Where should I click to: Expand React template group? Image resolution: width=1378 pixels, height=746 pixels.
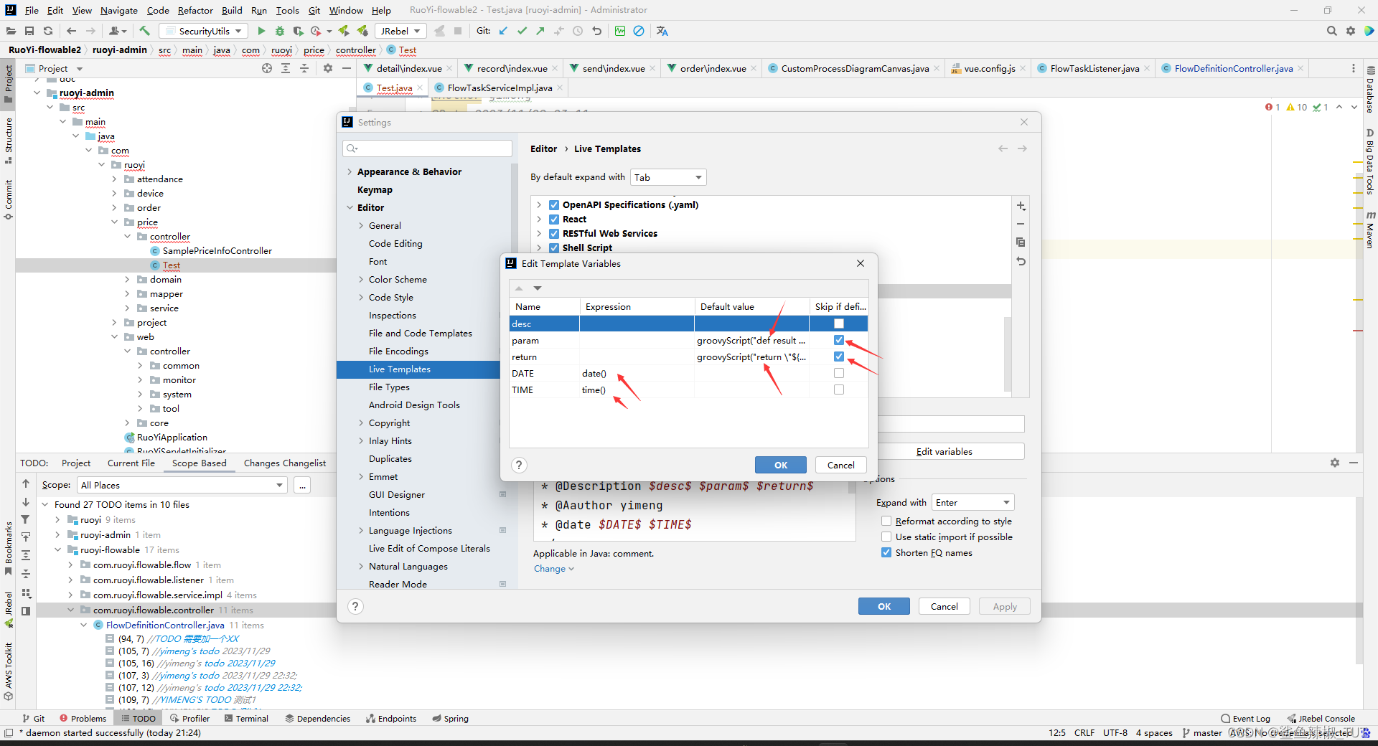[x=539, y=219]
